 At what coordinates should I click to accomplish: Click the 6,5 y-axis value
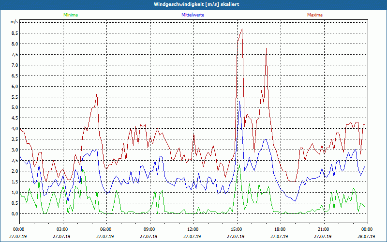pyautogui.click(x=15, y=76)
